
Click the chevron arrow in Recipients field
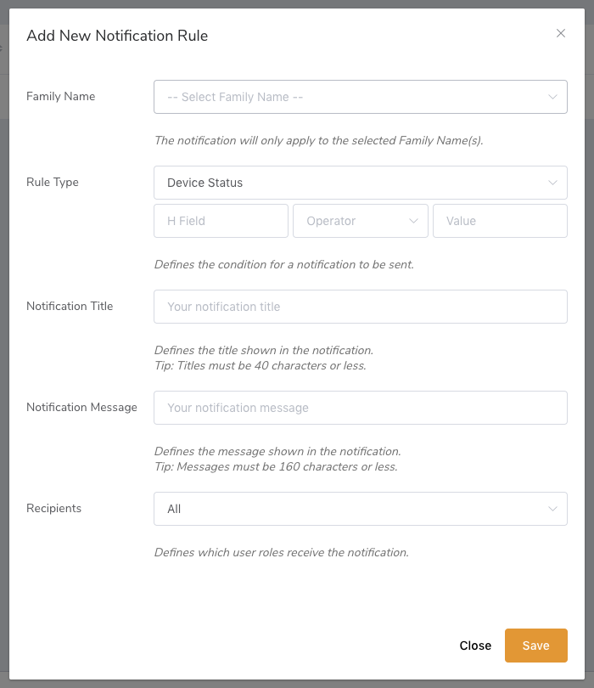(552, 509)
